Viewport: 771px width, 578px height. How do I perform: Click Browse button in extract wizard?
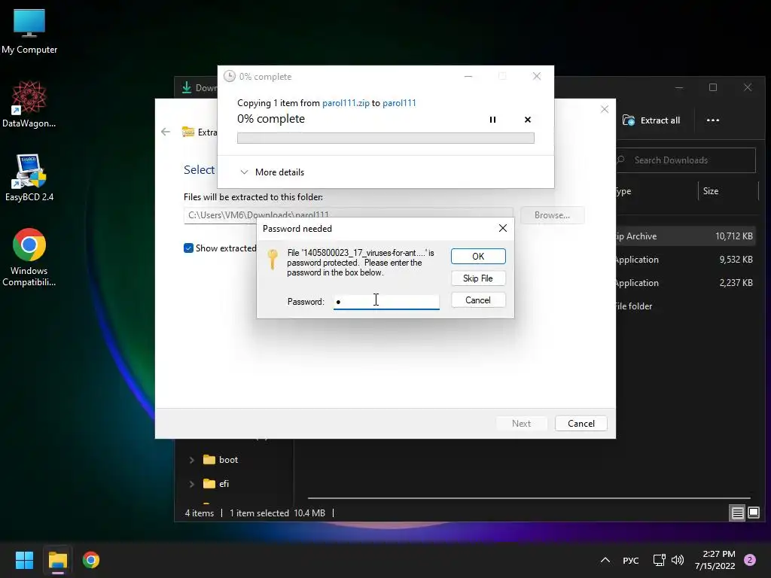pyautogui.click(x=552, y=215)
